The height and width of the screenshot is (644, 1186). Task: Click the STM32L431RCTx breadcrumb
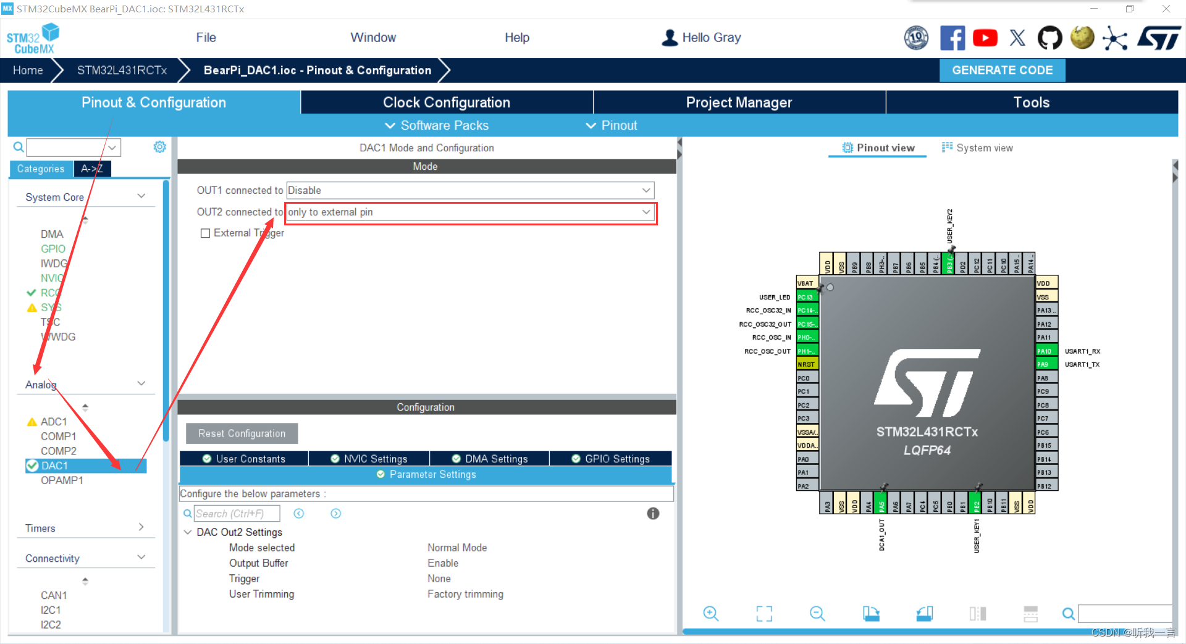point(122,70)
